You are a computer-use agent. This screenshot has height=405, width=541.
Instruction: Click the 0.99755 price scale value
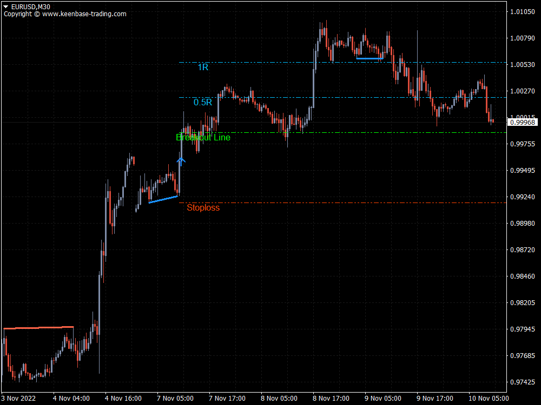(x=523, y=144)
